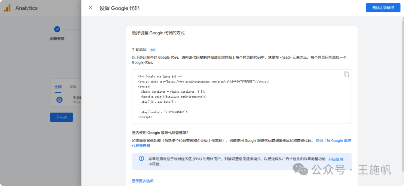Screen dimensions: 404x186
Task: Click the 创建账号 completed step checkmark
Action: click(x=57, y=29)
